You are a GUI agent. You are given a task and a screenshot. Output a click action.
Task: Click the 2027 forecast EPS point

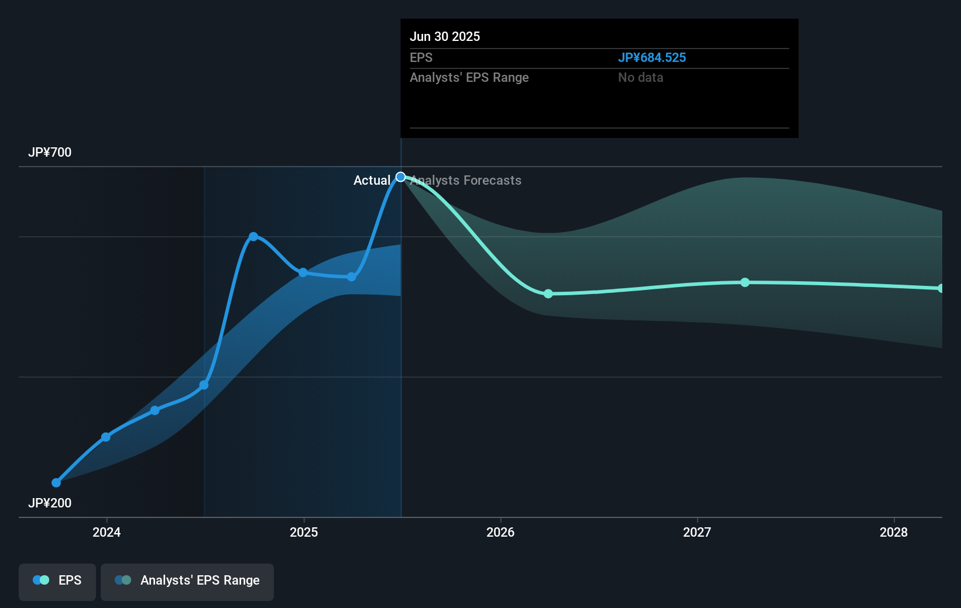coord(745,282)
